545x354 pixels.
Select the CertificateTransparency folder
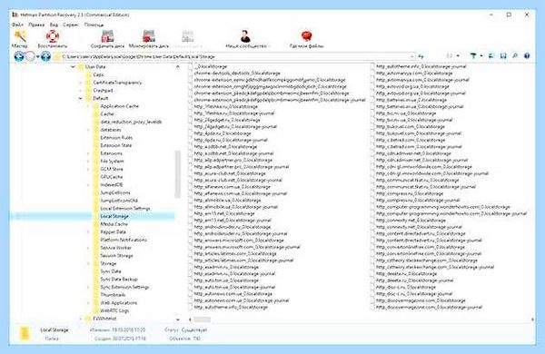(x=117, y=83)
